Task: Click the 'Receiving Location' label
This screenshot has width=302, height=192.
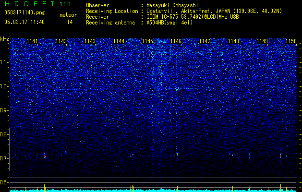Action: click(112, 11)
